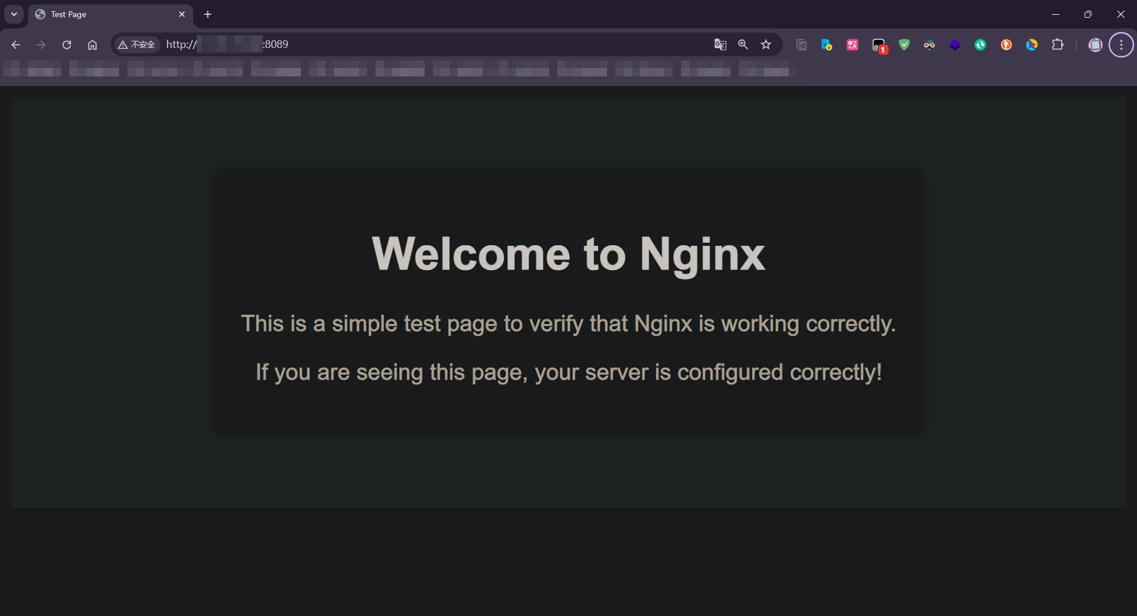1137x616 pixels.
Task: Go to the home page
Action: click(92, 44)
